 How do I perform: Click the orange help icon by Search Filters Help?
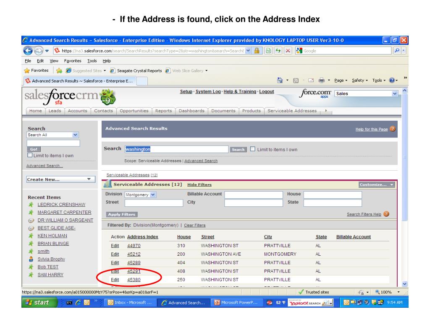pos(386,214)
